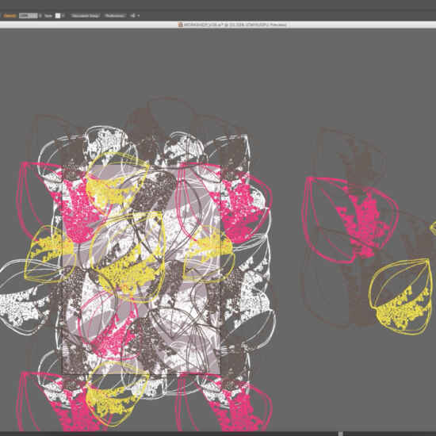436x436 pixels.
Task: Click the white Style swatch
Action: [58, 16]
